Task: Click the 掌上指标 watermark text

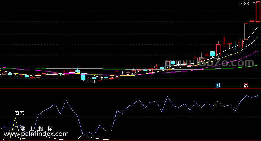Action: pos(36,128)
